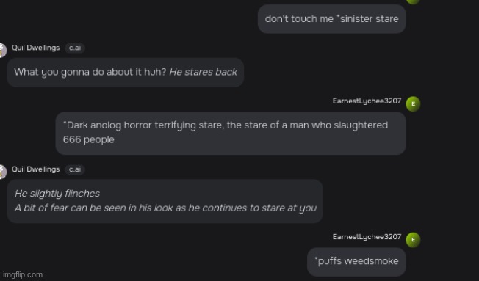This screenshot has width=479, height=281.
Task: Select the "don't touch me" message bubble
Action: pos(332,19)
